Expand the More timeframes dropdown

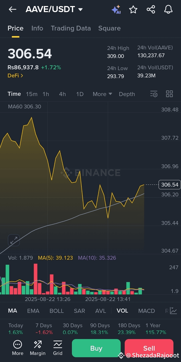click(x=102, y=94)
